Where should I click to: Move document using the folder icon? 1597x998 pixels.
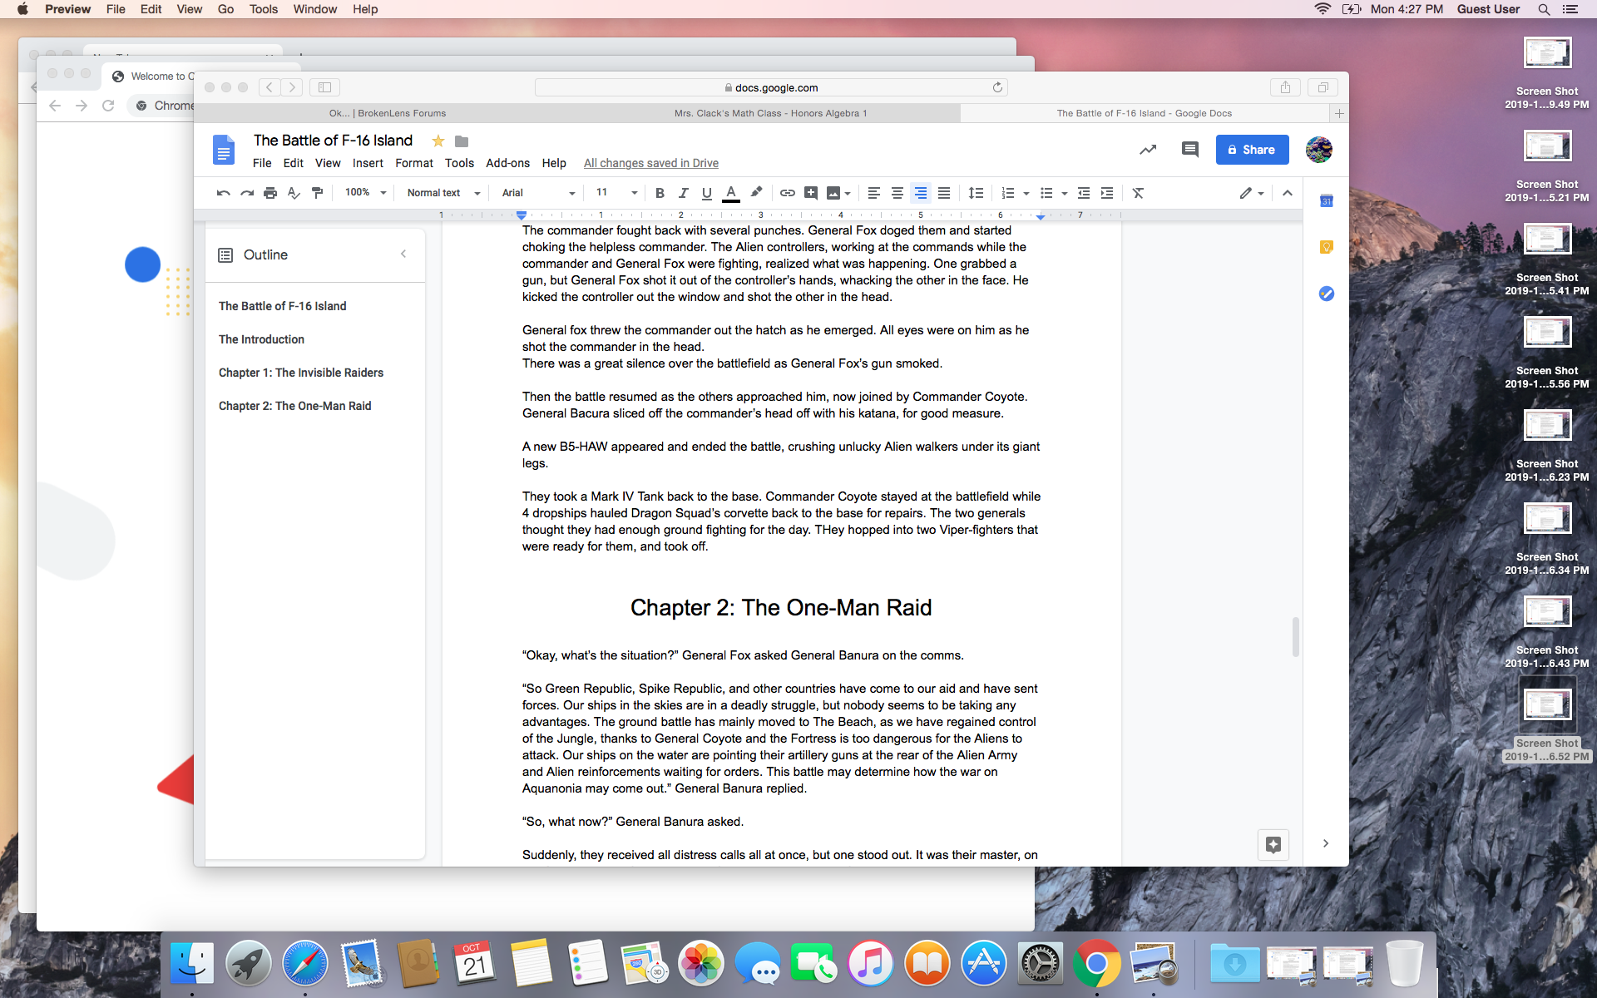pyautogui.click(x=462, y=141)
